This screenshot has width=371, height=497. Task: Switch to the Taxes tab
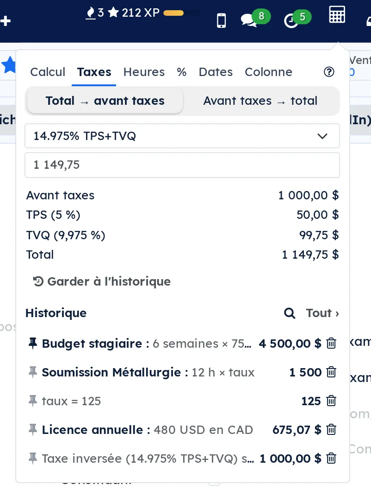94,72
